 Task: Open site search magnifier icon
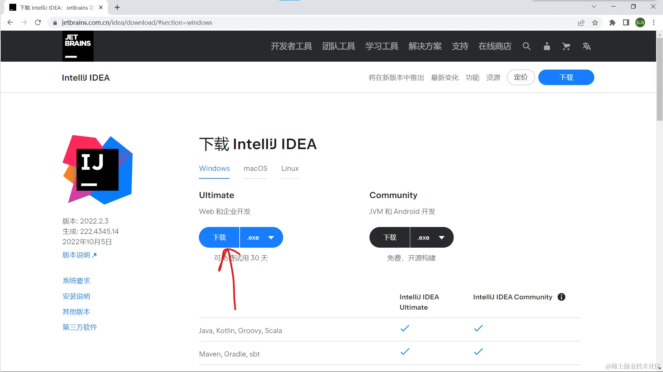(526, 46)
